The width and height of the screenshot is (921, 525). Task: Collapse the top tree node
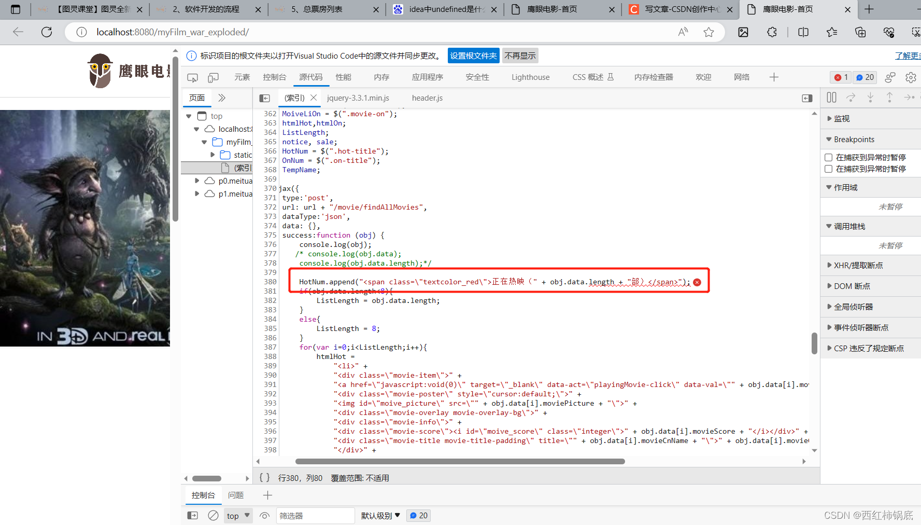(x=189, y=116)
